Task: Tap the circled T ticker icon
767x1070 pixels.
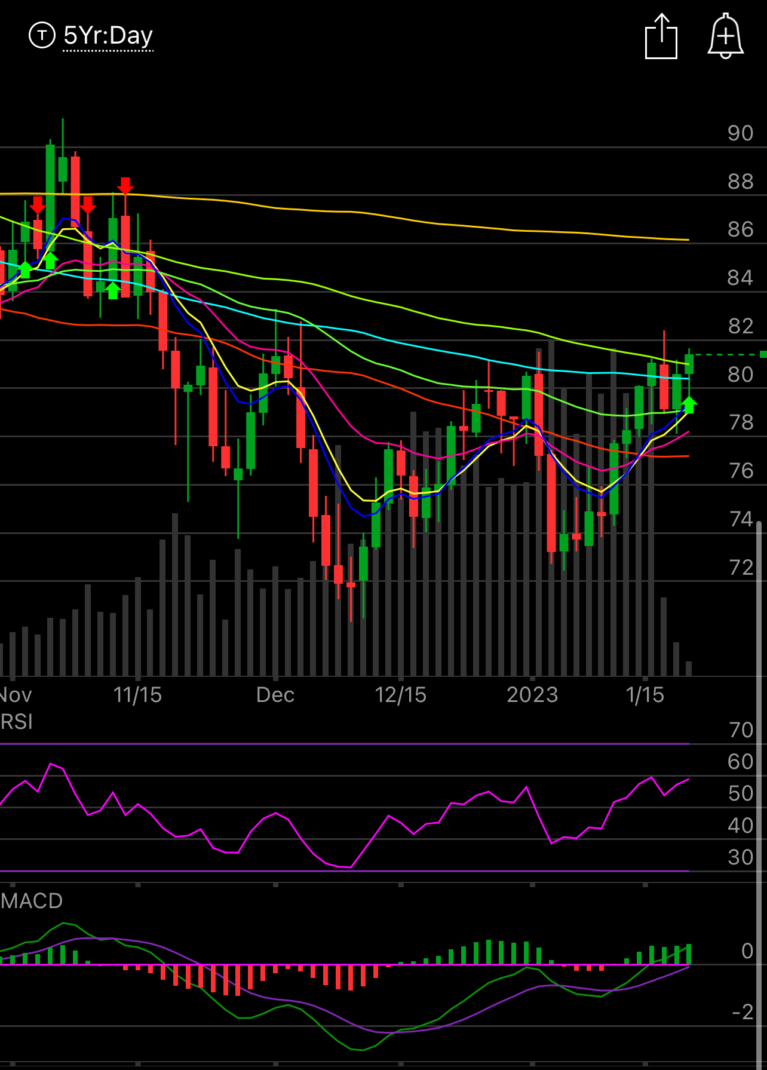Action: coord(42,35)
